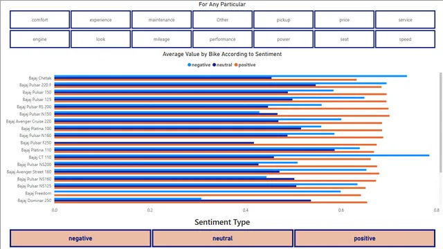Click the Bajaj Pulsar 150 label

tap(37, 92)
